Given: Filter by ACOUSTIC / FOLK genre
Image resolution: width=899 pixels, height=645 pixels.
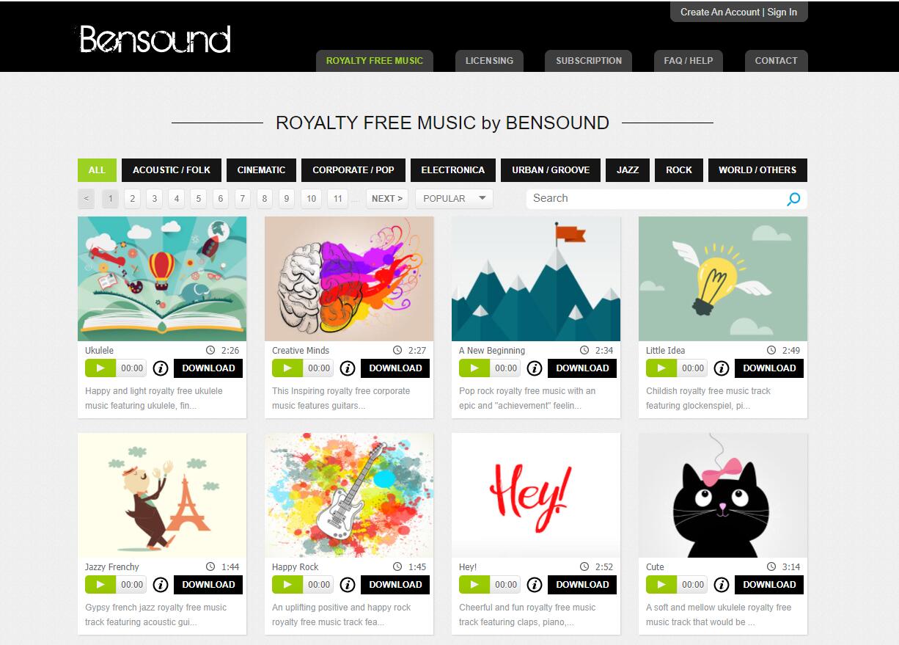Looking at the screenshot, I should pos(172,170).
